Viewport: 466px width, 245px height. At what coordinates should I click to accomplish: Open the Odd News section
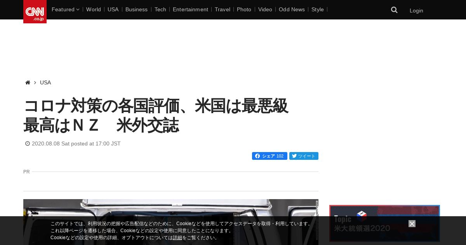[292, 9]
